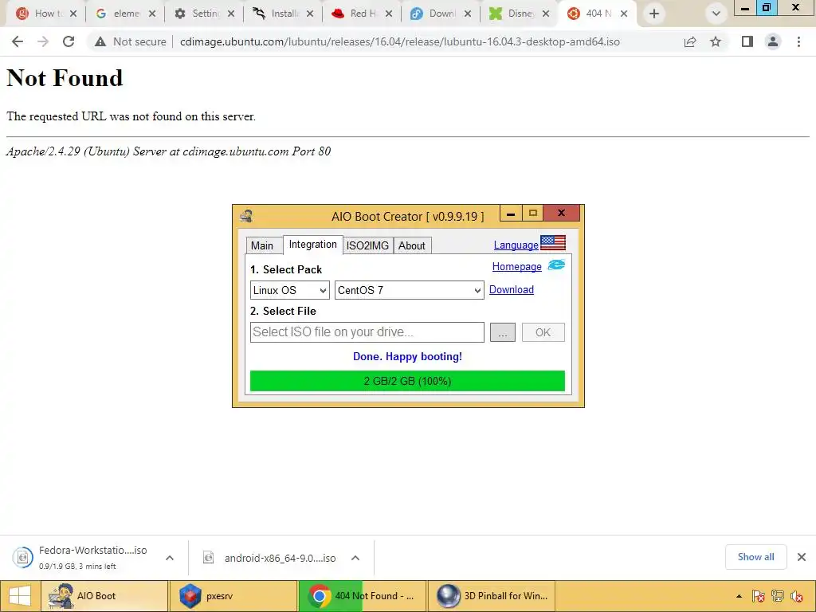Click the address bar URL
Image resolution: width=816 pixels, height=612 pixels.
click(400, 41)
